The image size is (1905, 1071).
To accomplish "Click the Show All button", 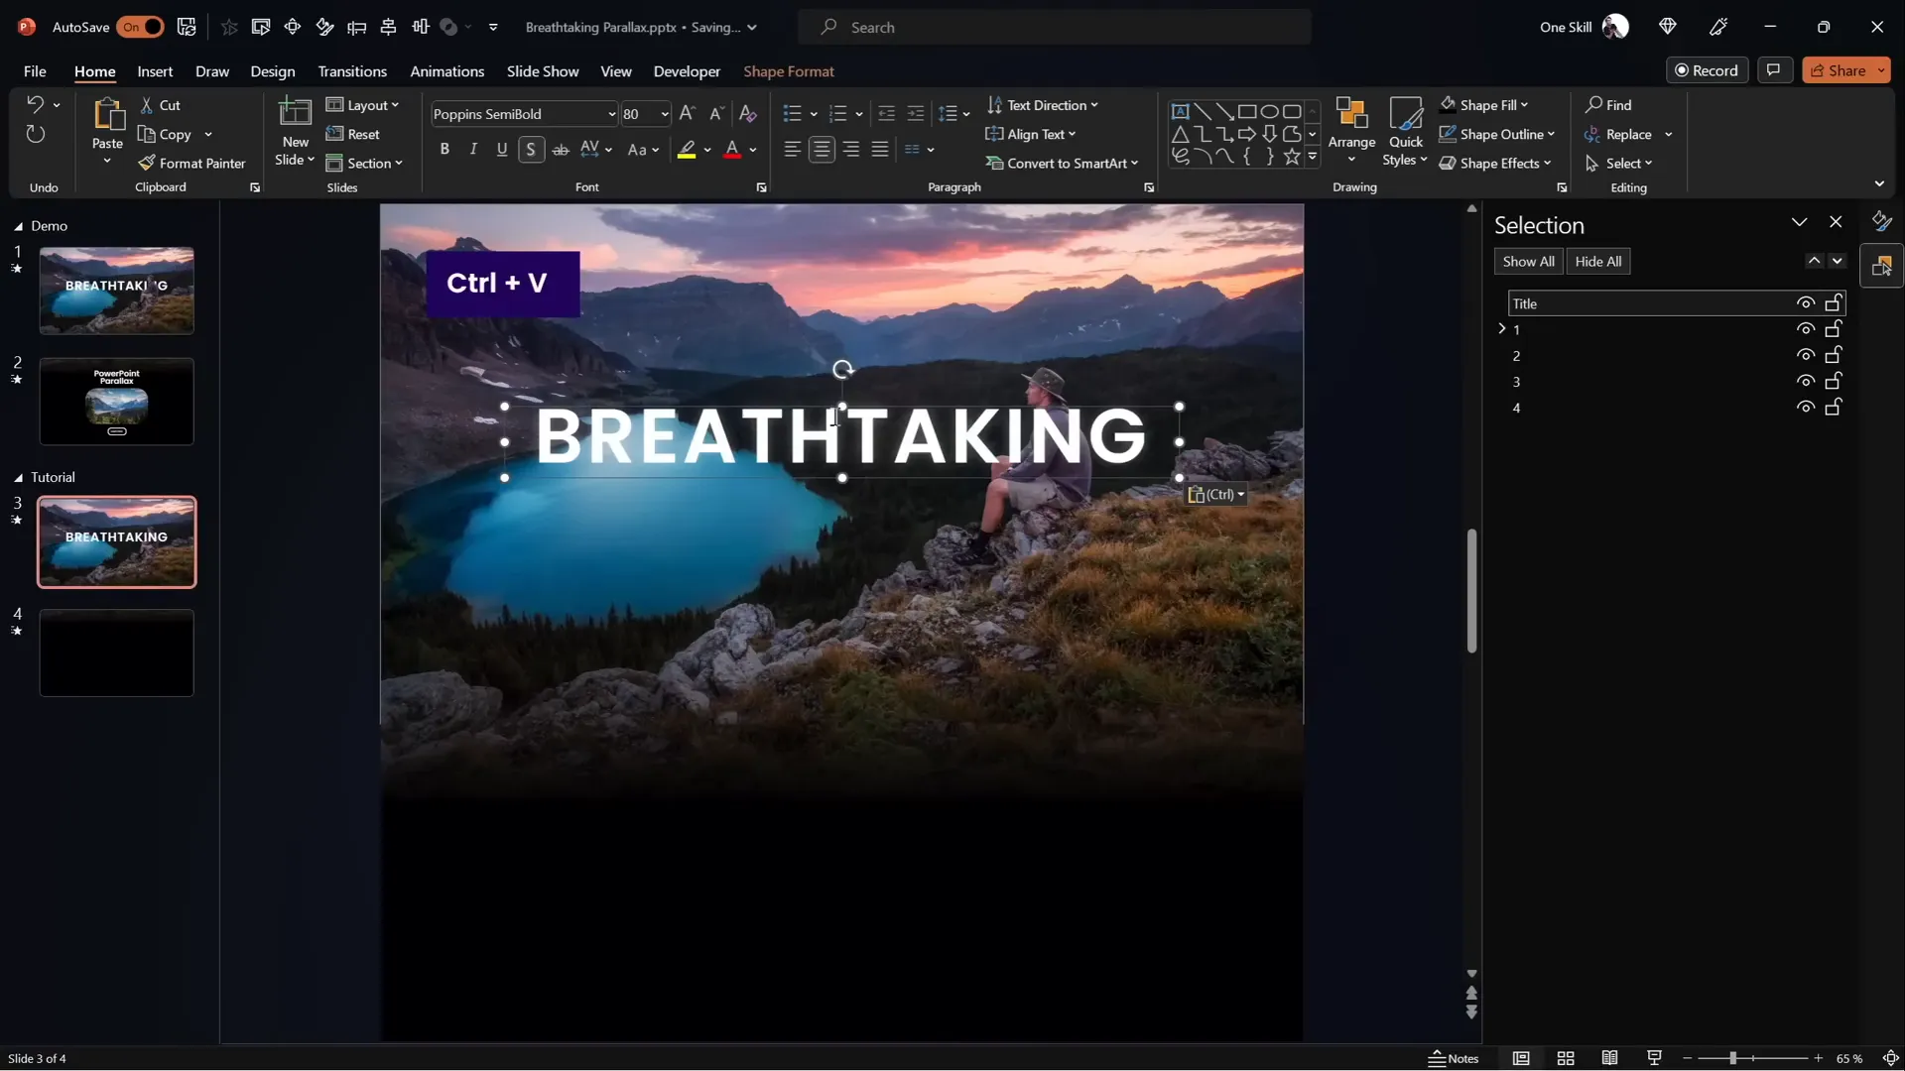I will (1528, 261).
